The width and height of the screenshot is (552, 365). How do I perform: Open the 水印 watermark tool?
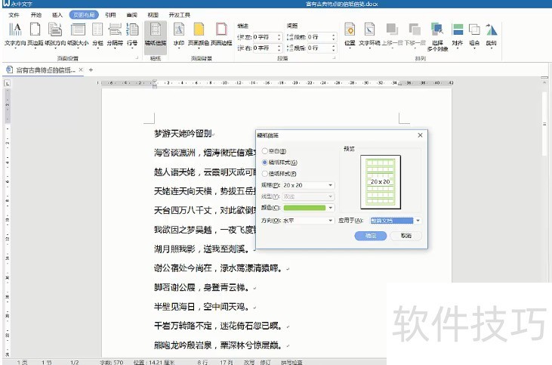(x=179, y=35)
